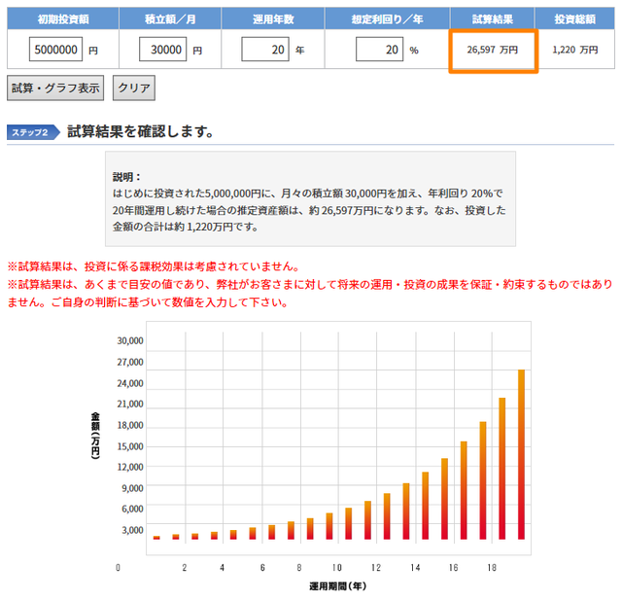Click the 説明: label in the gray box
This screenshot has width=622, height=600.
pos(126,177)
